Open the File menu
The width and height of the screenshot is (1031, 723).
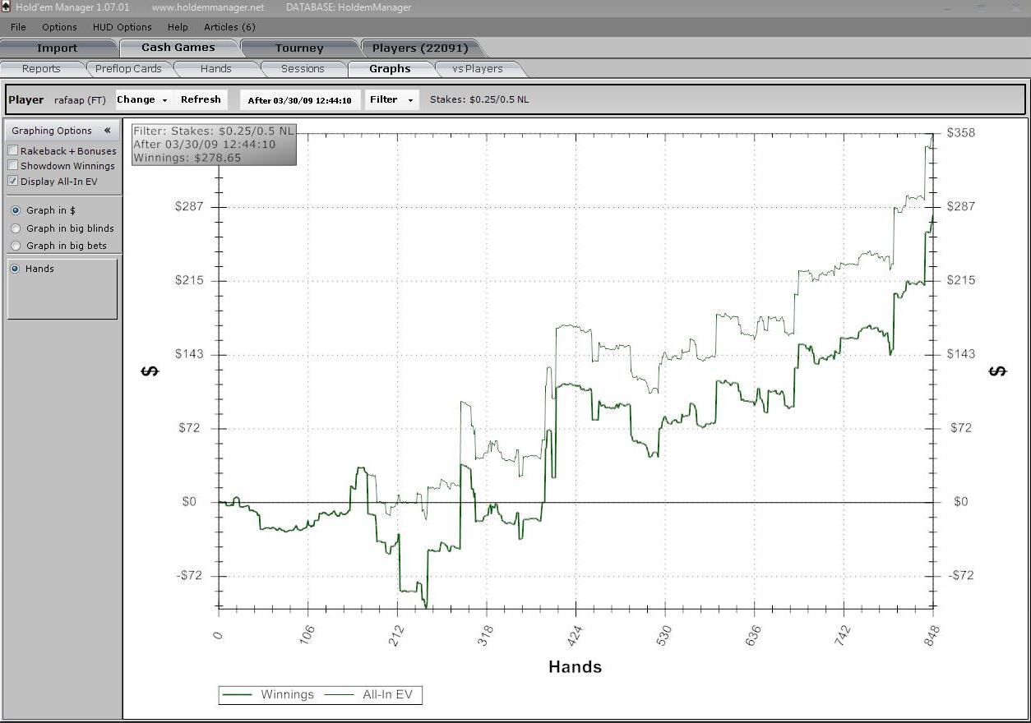[18, 27]
